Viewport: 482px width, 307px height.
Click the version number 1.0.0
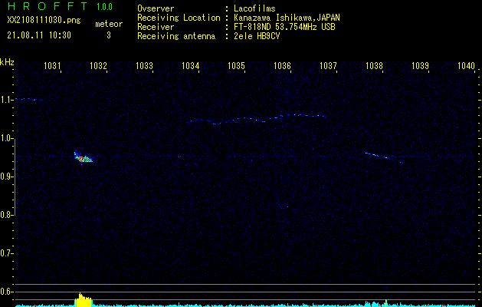(x=104, y=7)
